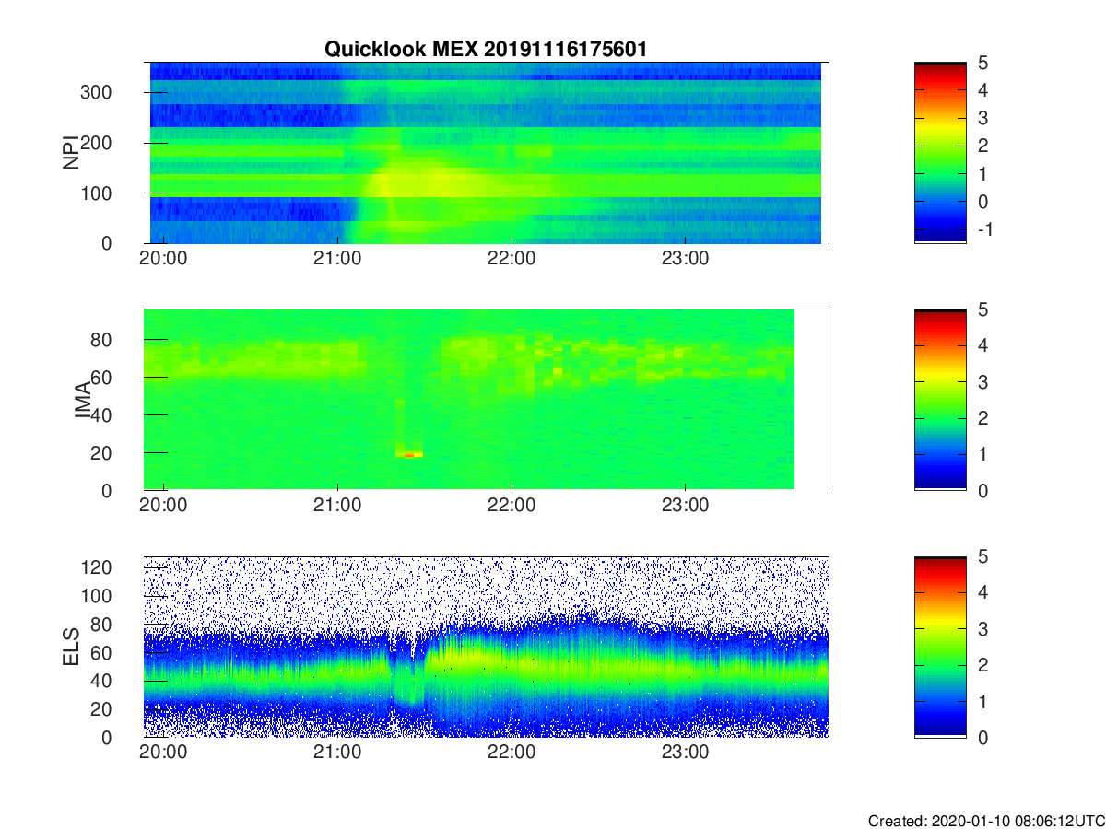Click the 23:00 tick under the ELS panel
The width and height of the screenshot is (1106, 829).
click(x=686, y=753)
